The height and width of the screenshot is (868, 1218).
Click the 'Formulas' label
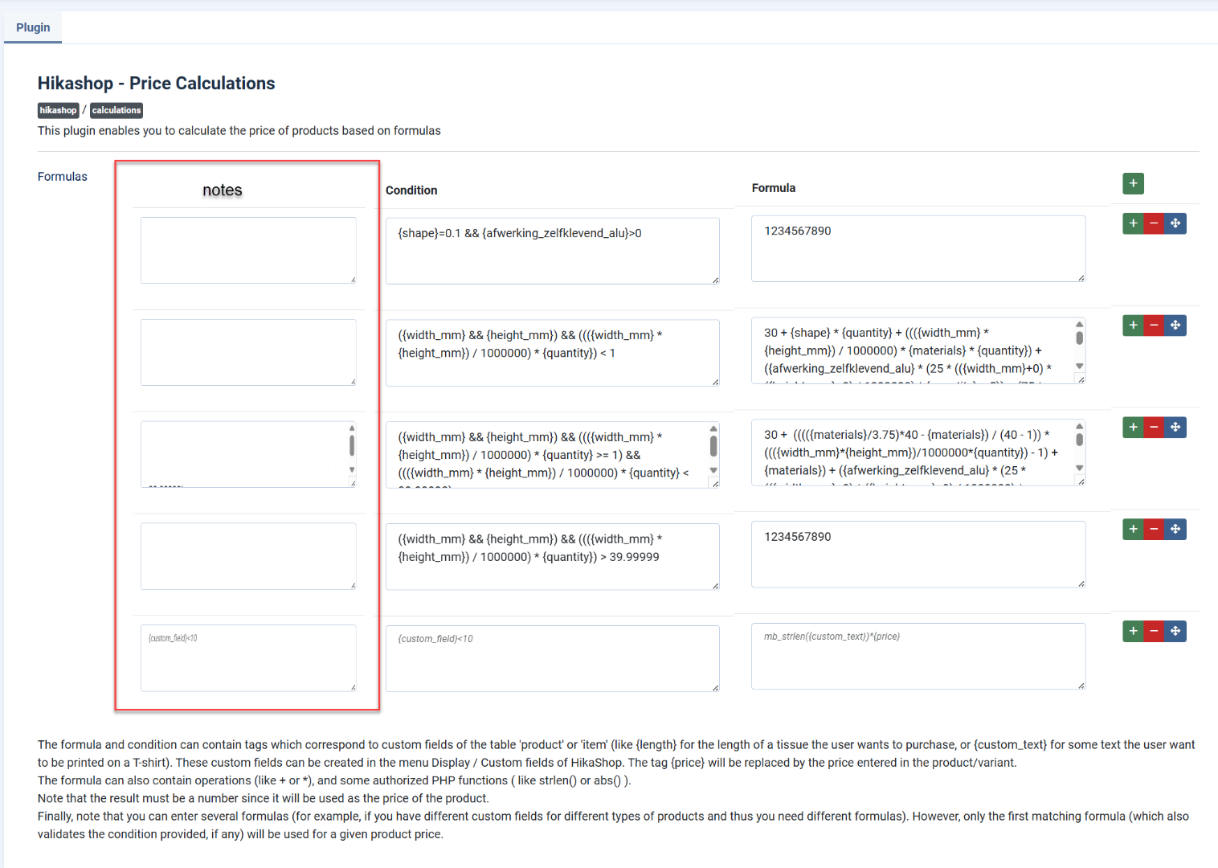point(63,177)
